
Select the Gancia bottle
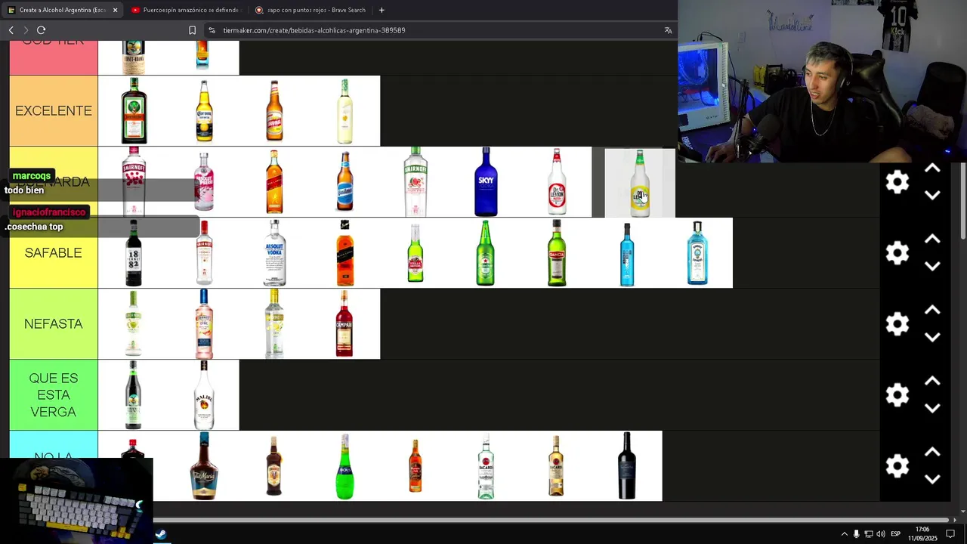[x=556, y=253]
